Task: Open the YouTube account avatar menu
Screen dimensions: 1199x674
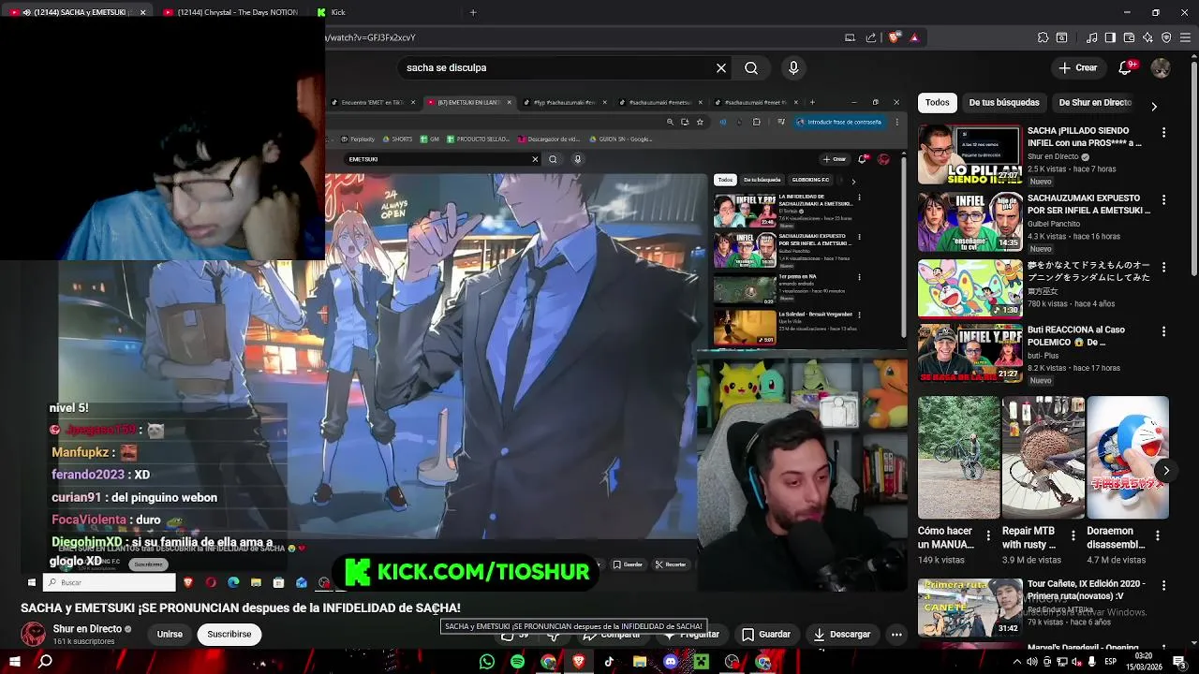Action: coord(1161,67)
